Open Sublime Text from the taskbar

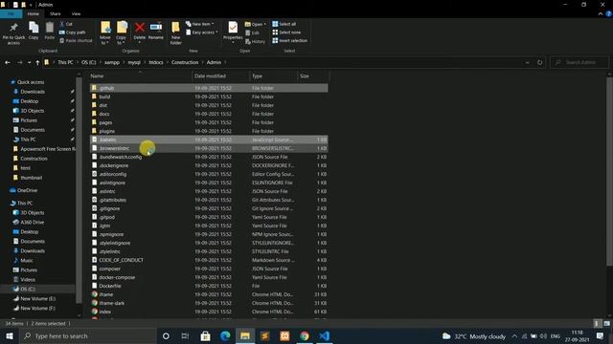(x=264, y=335)
